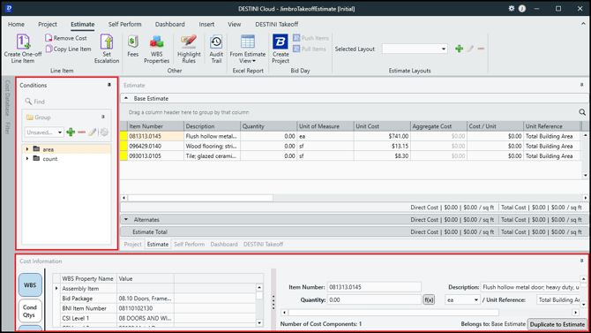The height and width of the screenshot is (333, 591).
Task: Open the info icon in title bar
Action: [522, 8]
